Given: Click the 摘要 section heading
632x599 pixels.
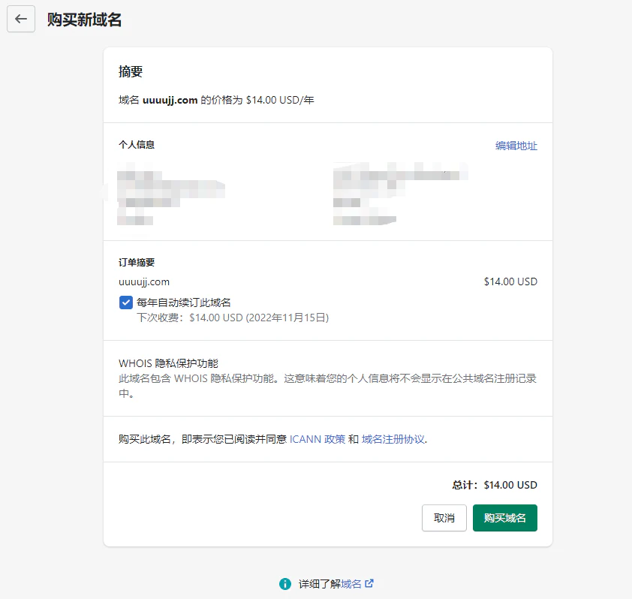Looking at the screenshot, I should tap(129, 71).
